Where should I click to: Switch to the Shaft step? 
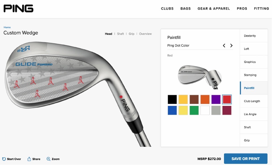(120, 34)
